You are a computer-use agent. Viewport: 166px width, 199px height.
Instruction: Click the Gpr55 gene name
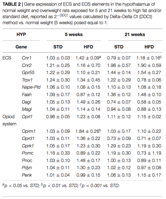tap(28, 72)
